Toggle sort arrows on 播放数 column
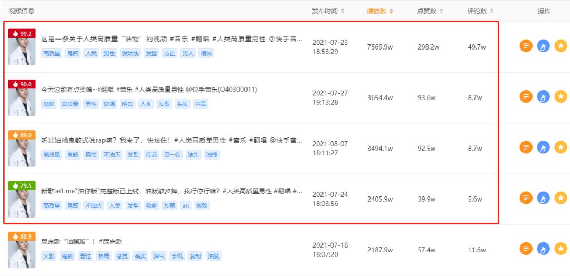This screenshot has width=570, height=276. (391, 11)
